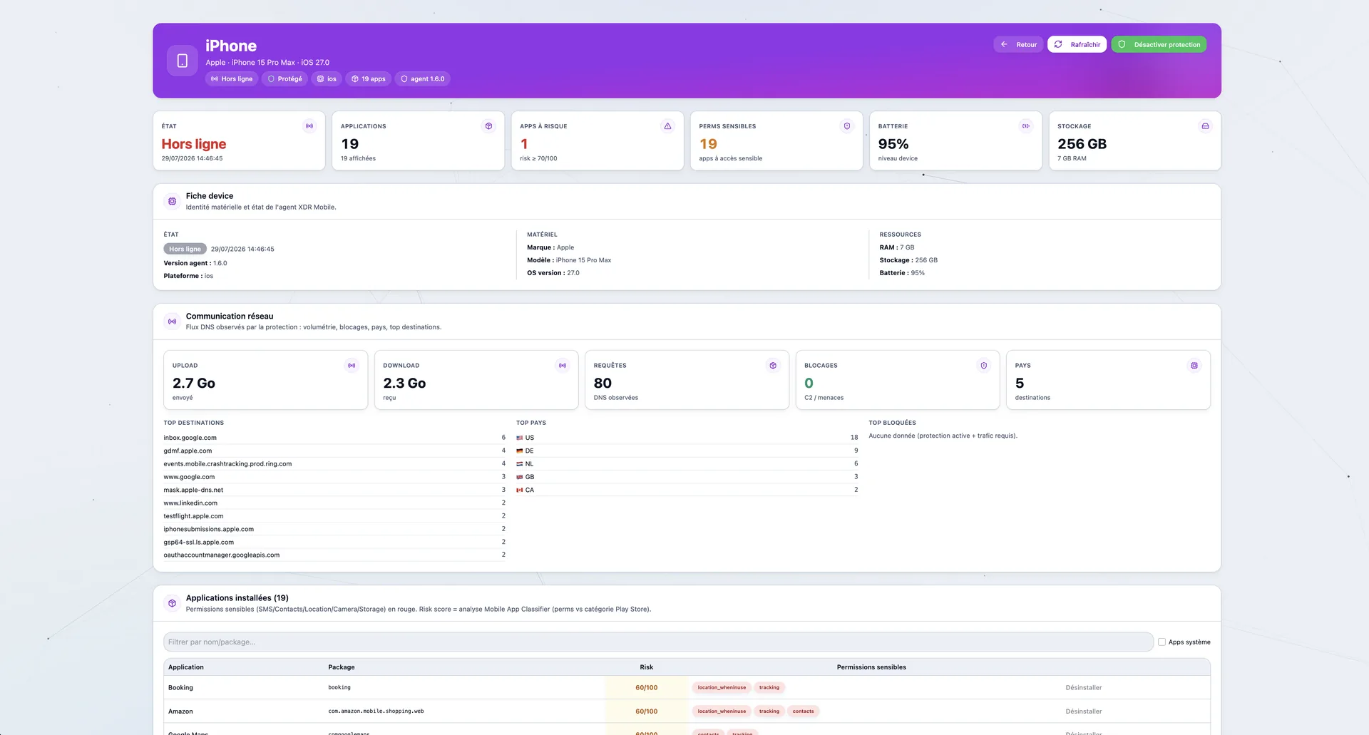Click Désinstaller for Amazon
This screenshot has height=735, width=1369.
pyautogui.click(x=1083, y=711)
